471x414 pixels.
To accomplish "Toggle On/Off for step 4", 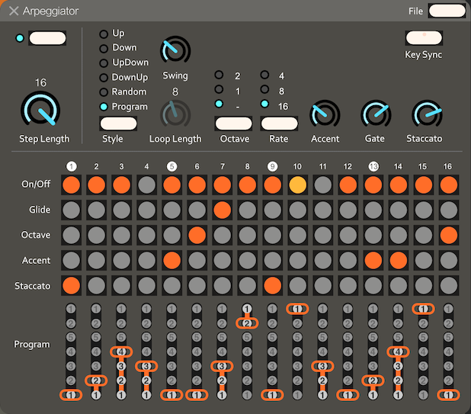I will (x=146, y=185).
